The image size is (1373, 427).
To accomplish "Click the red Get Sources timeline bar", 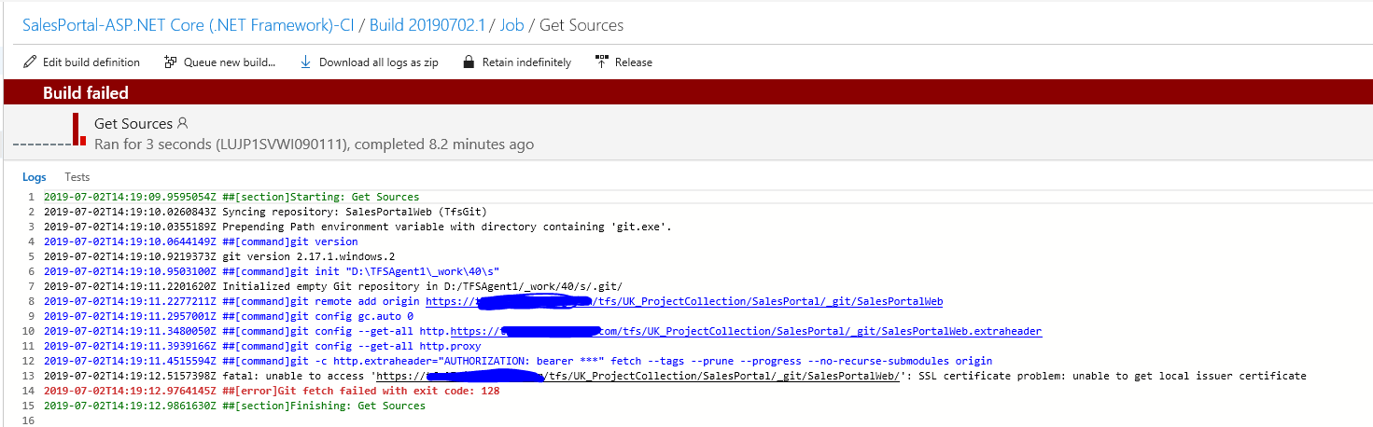I will point(75,130).
